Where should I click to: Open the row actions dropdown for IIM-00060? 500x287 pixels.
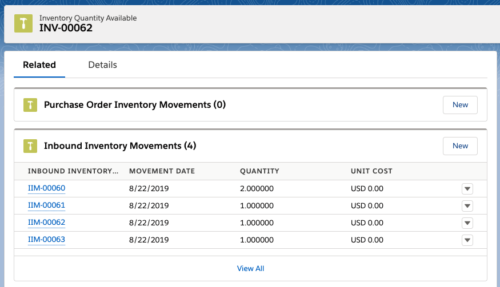(467, 188)
